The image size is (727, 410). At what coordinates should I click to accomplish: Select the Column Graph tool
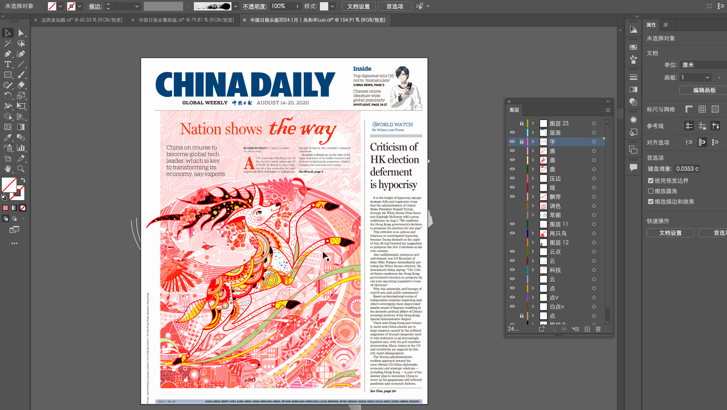click(21, 148)
